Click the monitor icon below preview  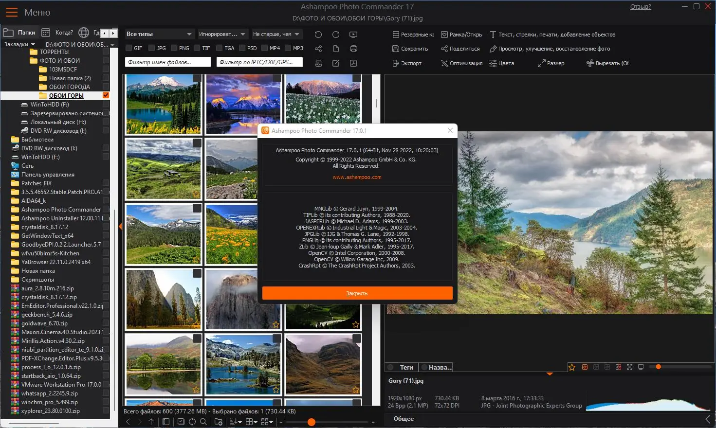[x=641, y=367]
